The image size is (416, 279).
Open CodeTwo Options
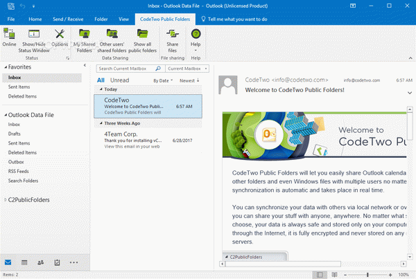coord(60,38)
